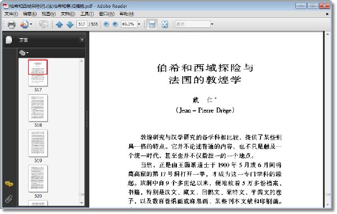Viewport: 337px width, 214px height.
Task: Open the 编辑(E) menu
Action: point(30,14)
